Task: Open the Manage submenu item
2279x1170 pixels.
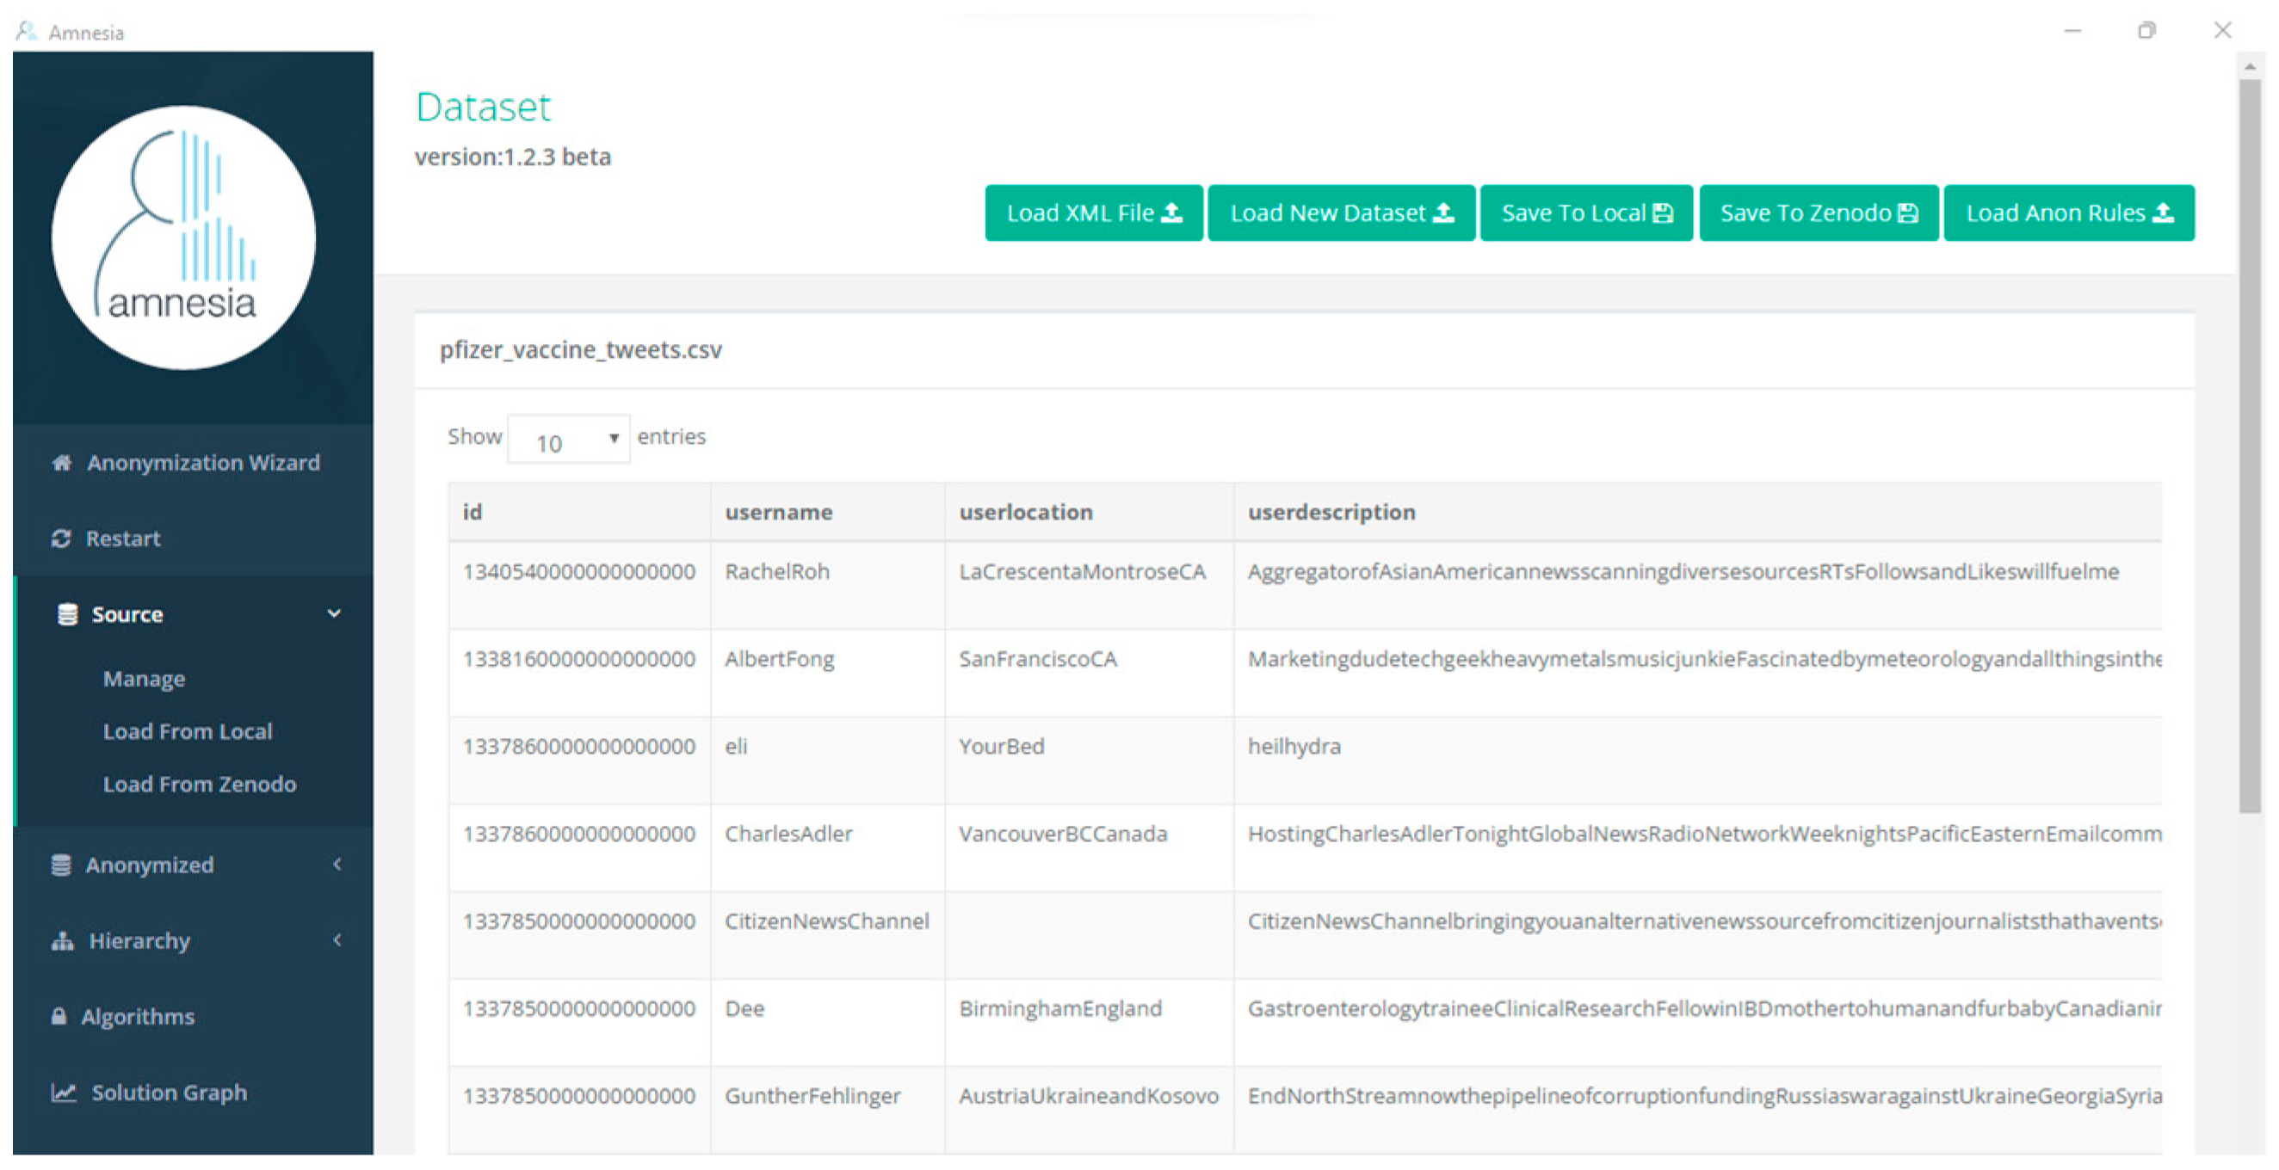Action: [x=145, y=679]
